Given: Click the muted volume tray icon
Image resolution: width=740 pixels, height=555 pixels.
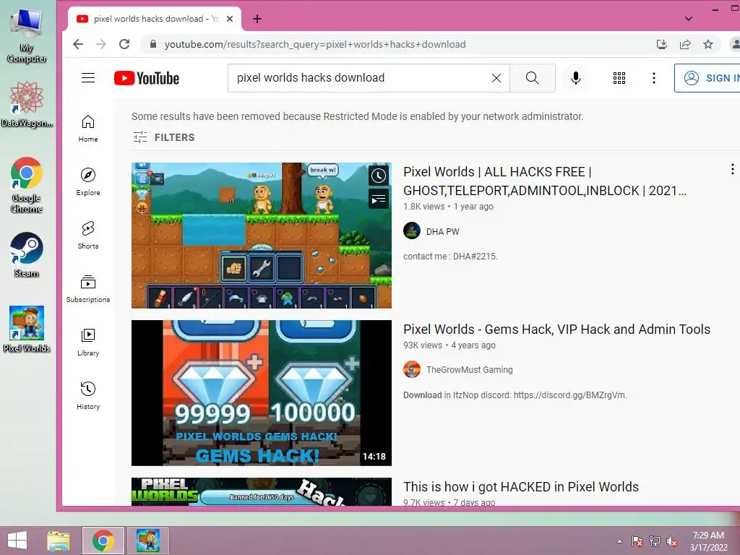Looking at the screenshot, I should [x=672, y=541].
